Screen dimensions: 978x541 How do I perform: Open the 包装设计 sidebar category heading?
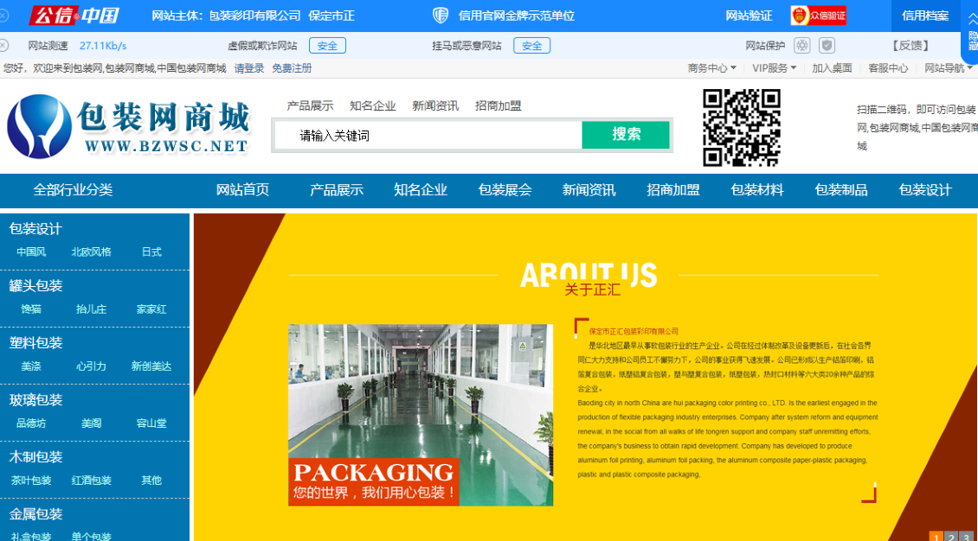[35, 228]
